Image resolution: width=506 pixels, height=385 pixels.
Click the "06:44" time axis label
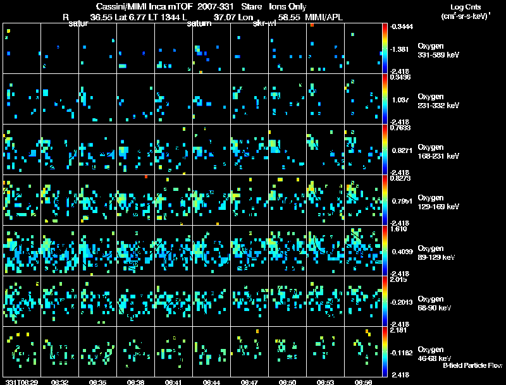coord(211,382)
